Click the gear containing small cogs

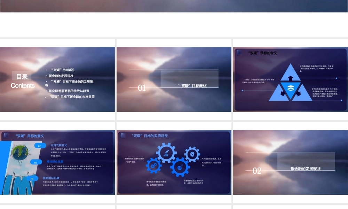[x=153, y=165]
